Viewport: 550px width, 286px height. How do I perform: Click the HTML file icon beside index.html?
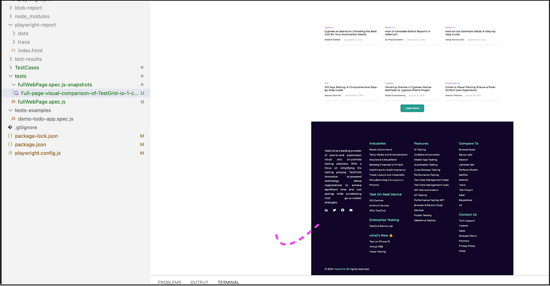pos(13,50)
